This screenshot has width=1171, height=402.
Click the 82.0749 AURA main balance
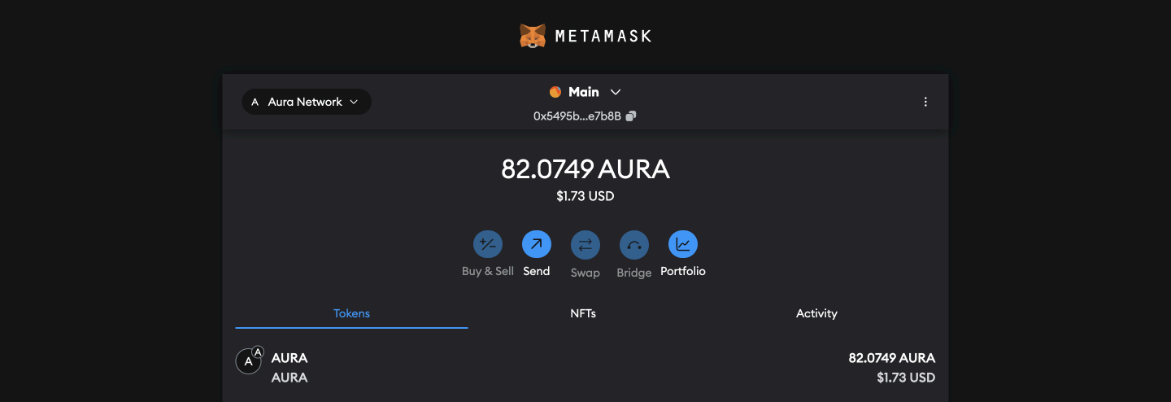coord(585,169)
